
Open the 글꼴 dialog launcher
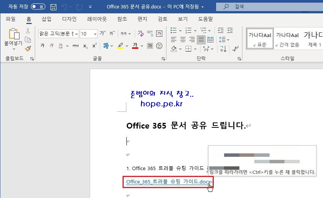click(x=163, y=59)
